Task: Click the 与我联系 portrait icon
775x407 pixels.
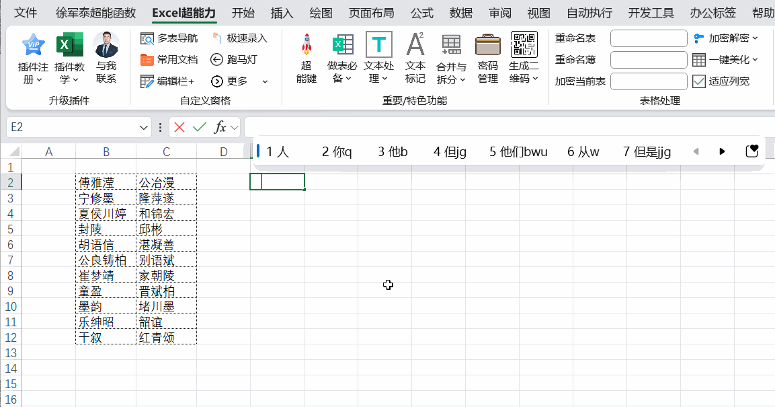Action: 106,45
